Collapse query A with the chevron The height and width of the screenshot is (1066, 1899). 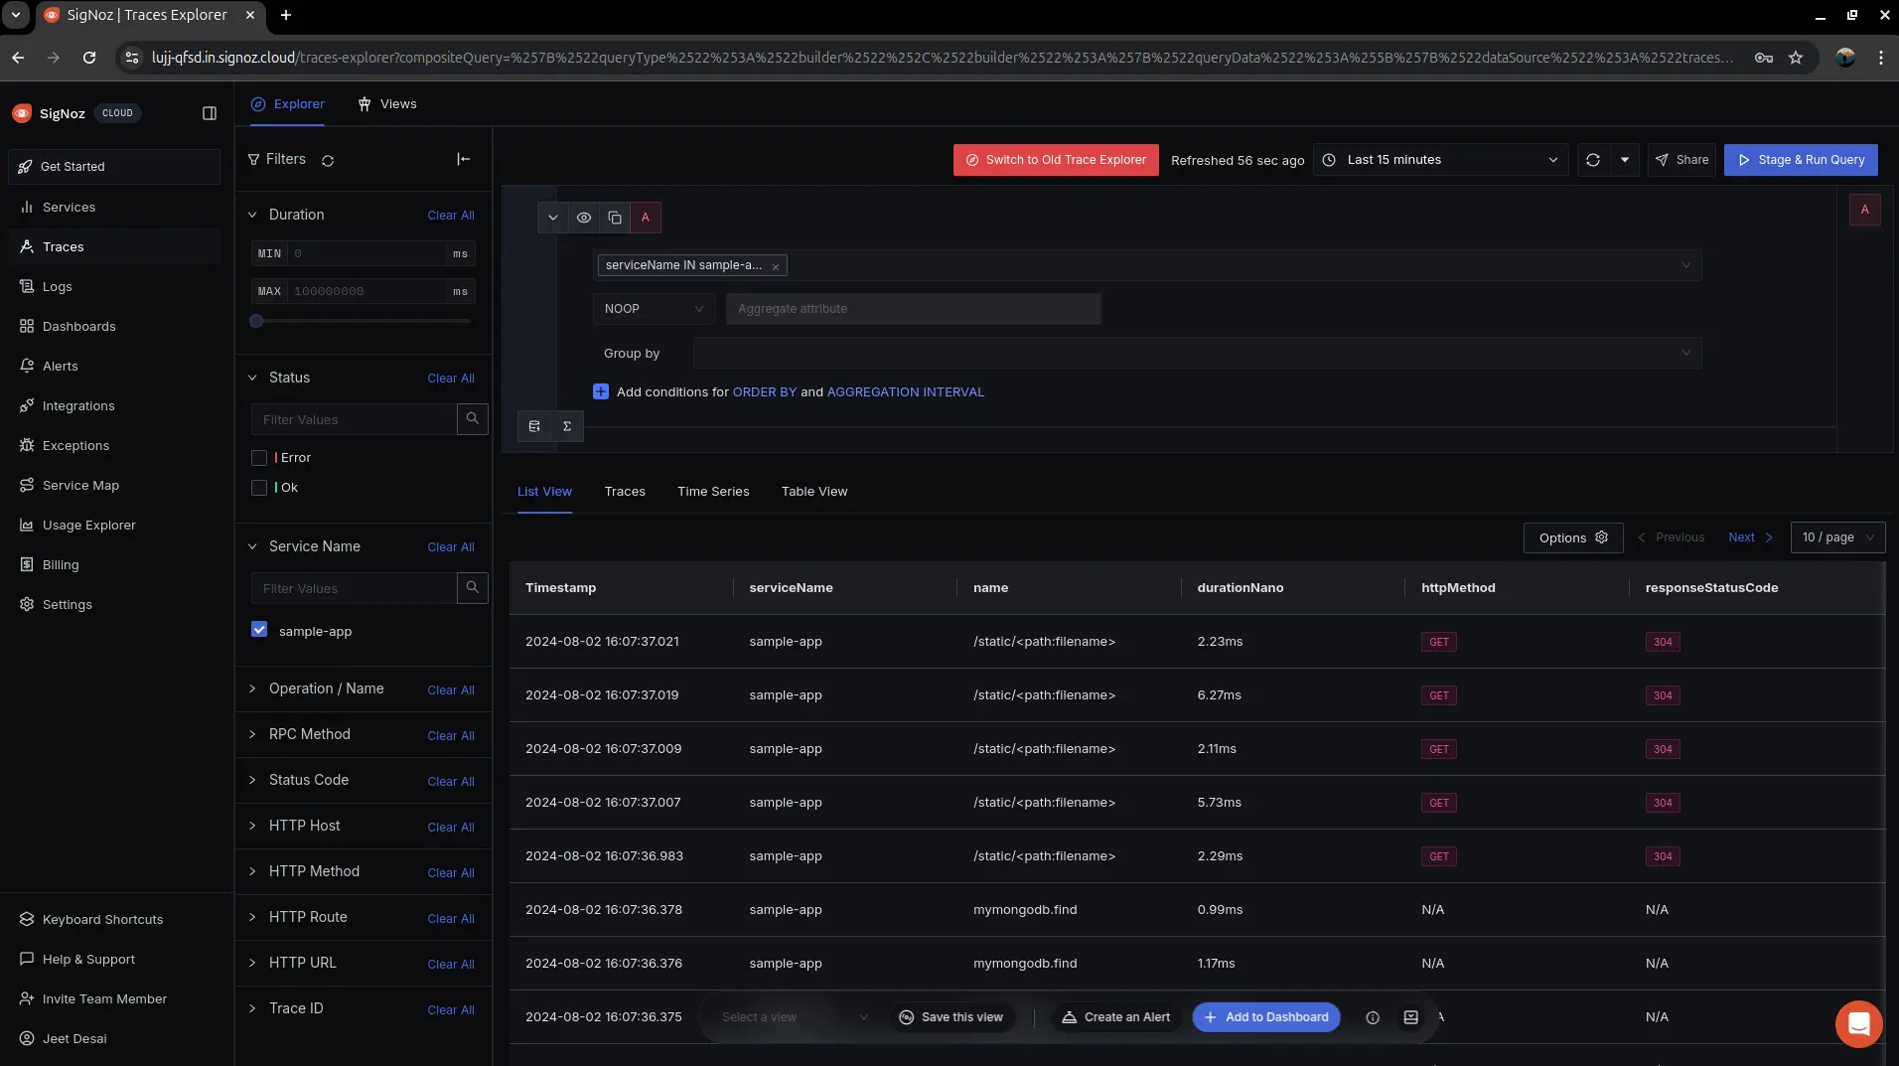tap(553, 218)
